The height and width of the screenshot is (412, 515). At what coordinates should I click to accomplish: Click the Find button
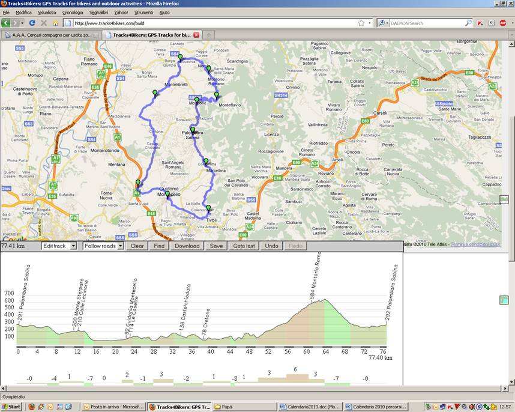[x=159, y=246]
